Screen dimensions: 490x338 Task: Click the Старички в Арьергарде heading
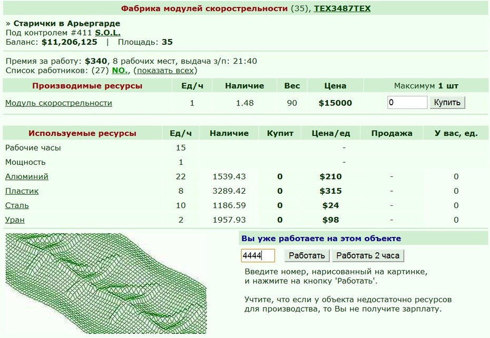tap(67, 24)
